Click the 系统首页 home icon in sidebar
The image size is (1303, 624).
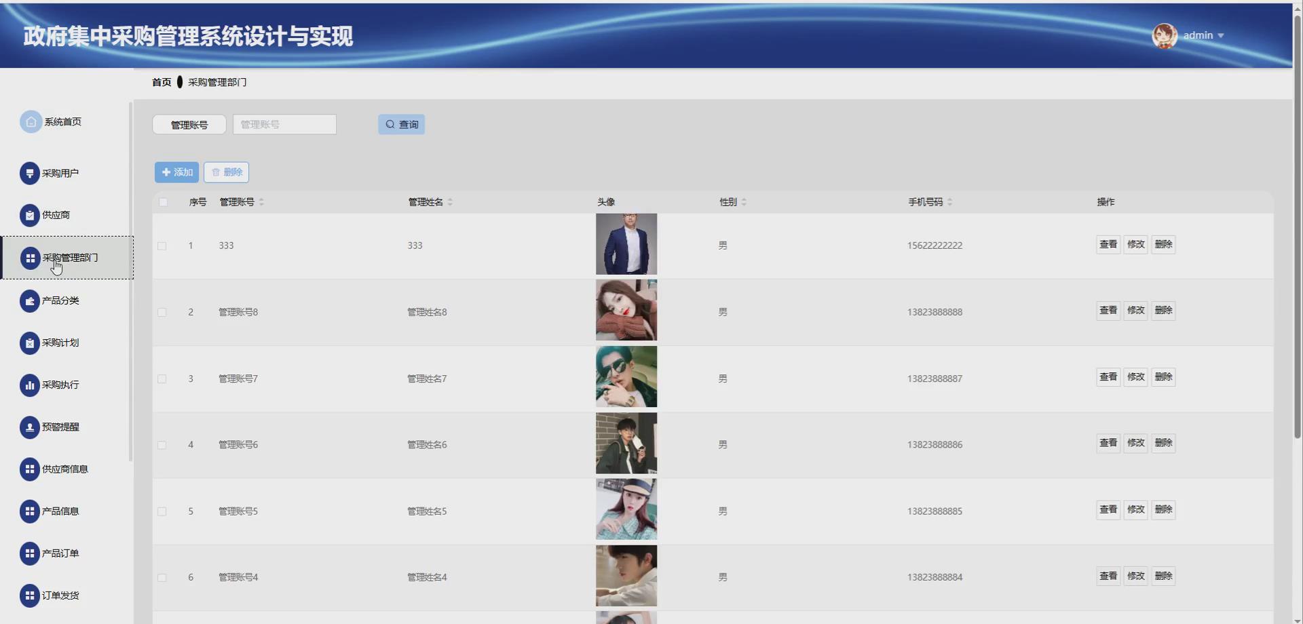coord(31,121)
